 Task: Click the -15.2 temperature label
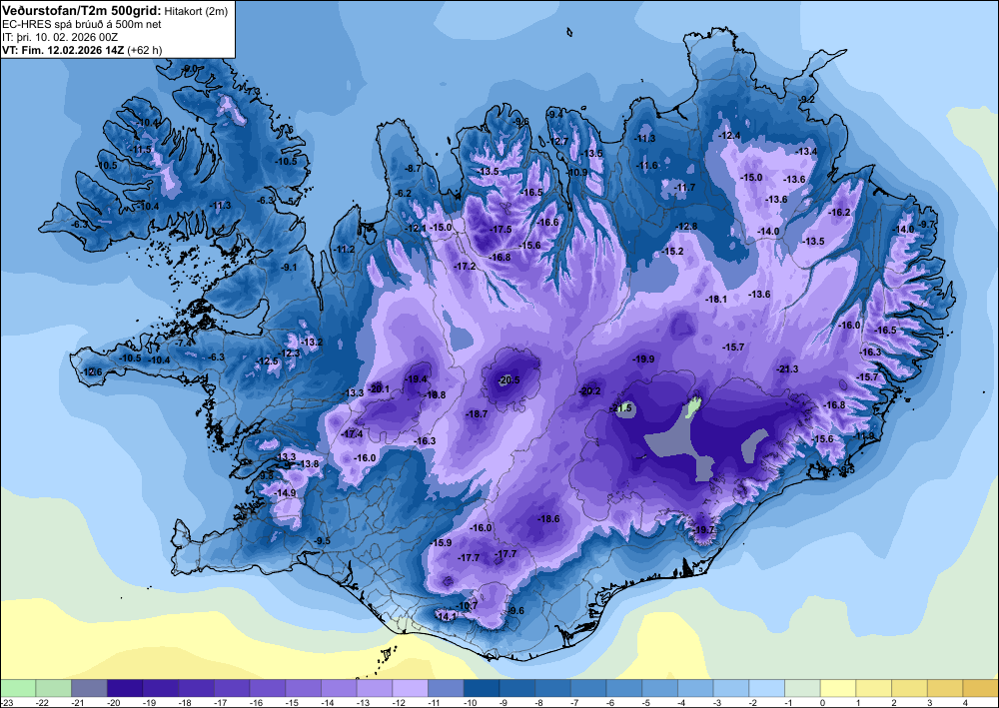(x=672, y=252)
